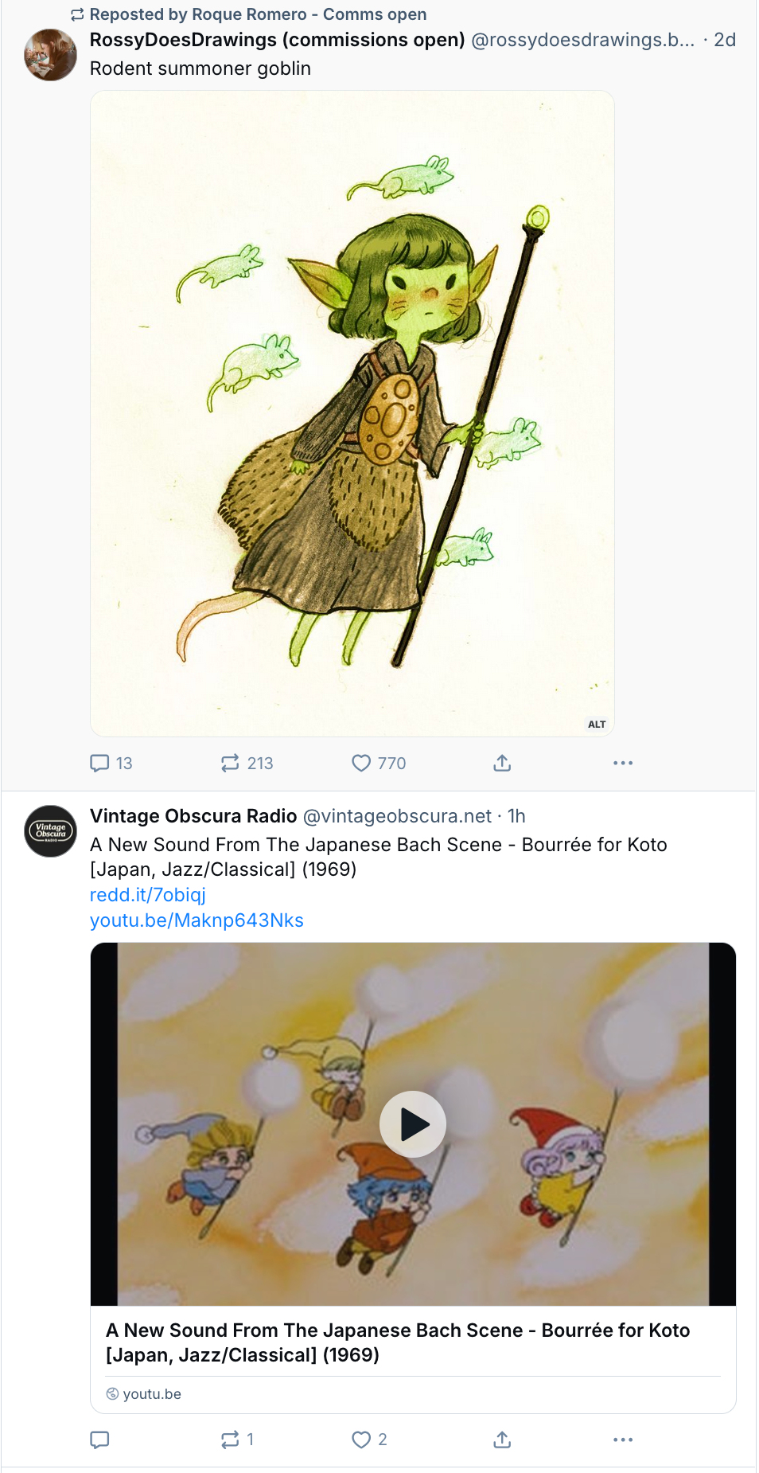The height and width of the screenshot is (1473, 759).
Task: Open more options for RossyDoesDrawings post
Action: click(623, 764)
